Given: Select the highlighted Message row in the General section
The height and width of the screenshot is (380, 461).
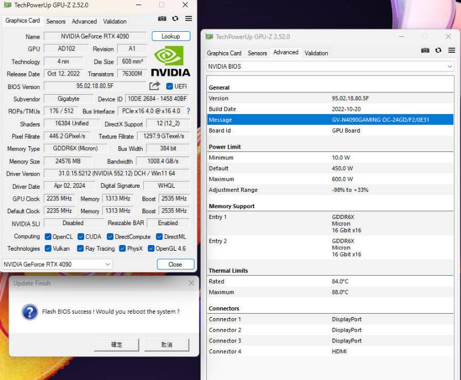Looking at the screenshot, I should coord(330,120).
